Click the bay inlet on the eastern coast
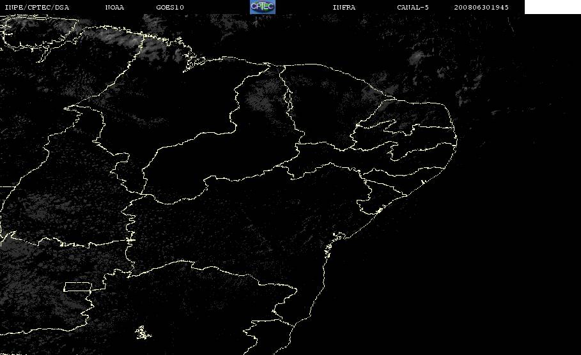This screenshot has height=355, width=581. (x=338, y=236)
